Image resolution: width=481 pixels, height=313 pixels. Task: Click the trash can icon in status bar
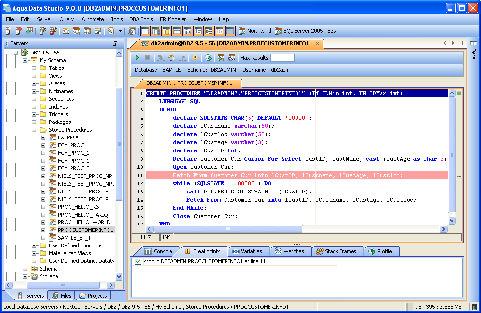[x=474, y=307]
